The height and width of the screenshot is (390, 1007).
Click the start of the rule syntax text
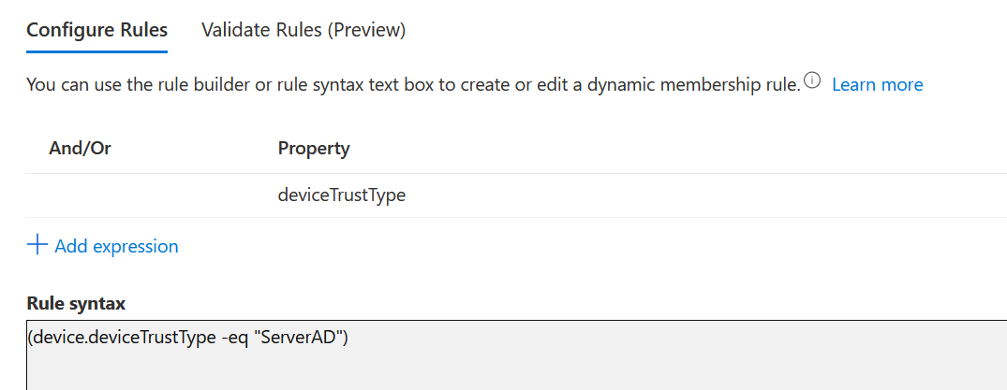pos(29,338)
